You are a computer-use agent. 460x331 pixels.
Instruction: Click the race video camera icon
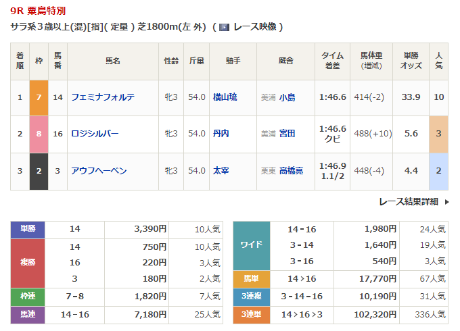(225, 27)
